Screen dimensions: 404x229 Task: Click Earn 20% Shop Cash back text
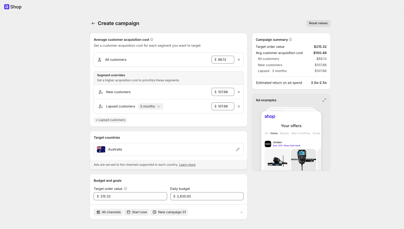click(286, 146)
